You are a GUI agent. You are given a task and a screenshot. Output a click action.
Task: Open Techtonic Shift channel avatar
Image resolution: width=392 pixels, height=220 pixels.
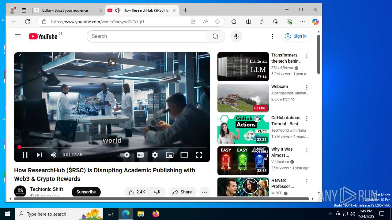tap(20, 192)
